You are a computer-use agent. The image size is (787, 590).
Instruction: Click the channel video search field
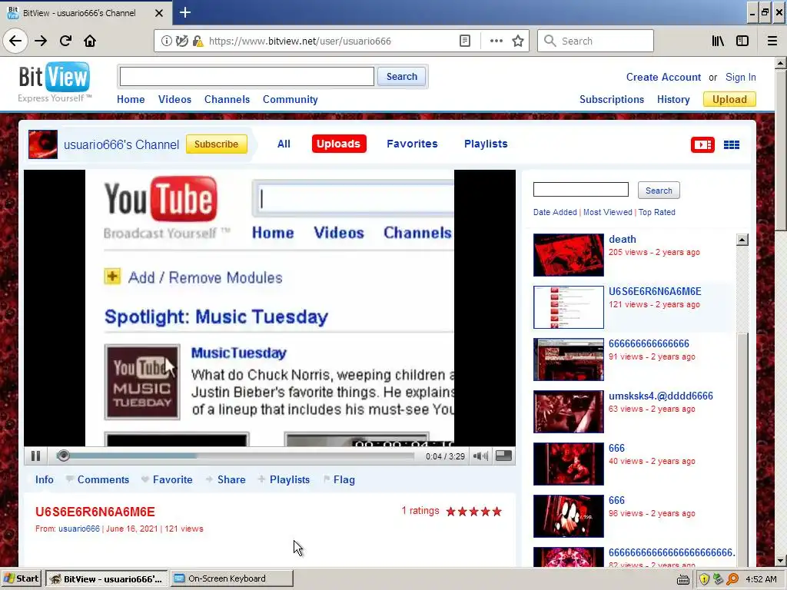581,190
